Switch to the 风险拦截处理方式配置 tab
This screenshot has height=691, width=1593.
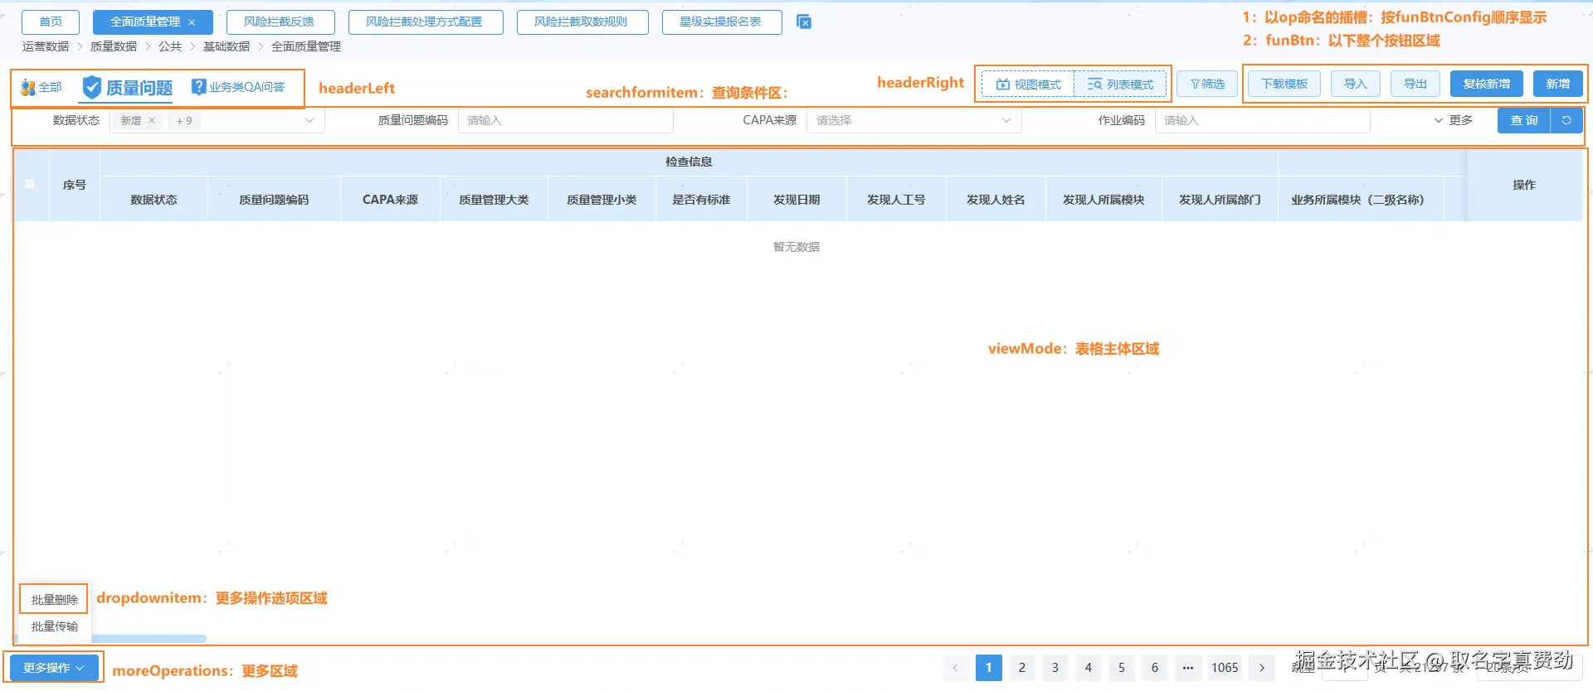(x=425, y=22)
